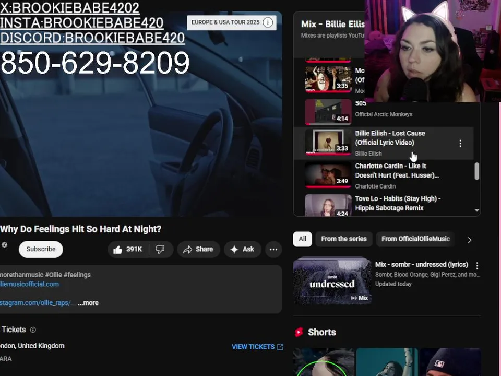
Task: Select the From OfficialOllieMusic chip
Action: tap(415, 239)
